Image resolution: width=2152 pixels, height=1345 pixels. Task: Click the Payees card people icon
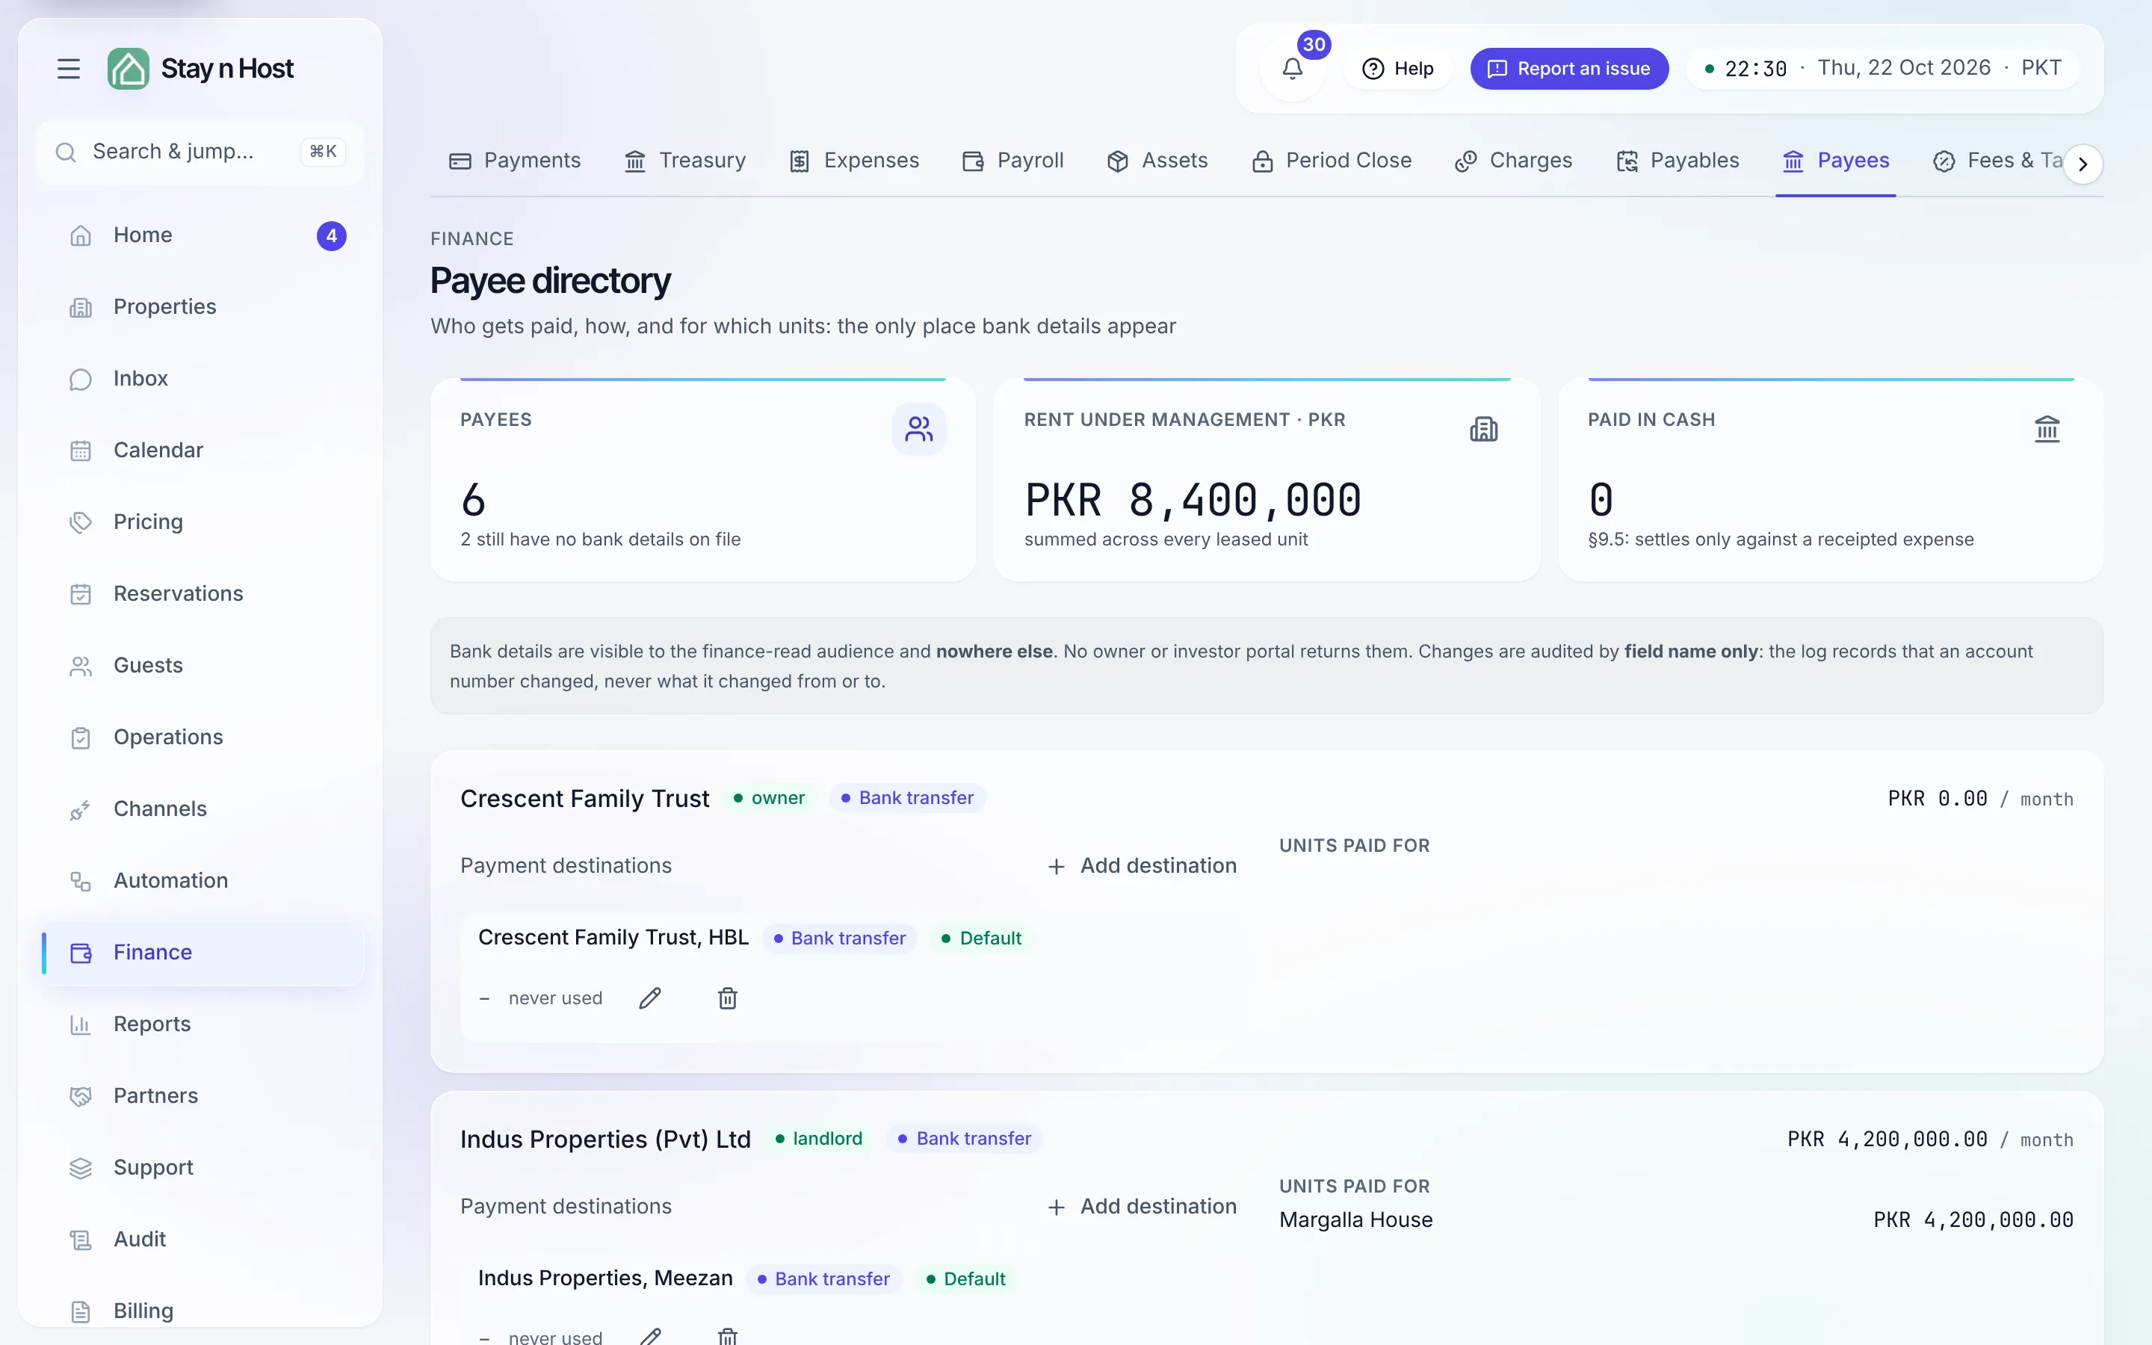pos(918,430)
